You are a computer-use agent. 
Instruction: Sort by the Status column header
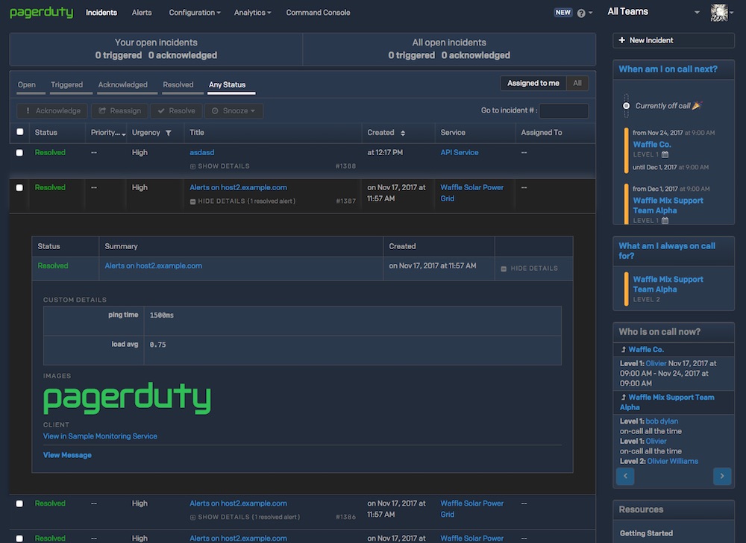[46, 133]
